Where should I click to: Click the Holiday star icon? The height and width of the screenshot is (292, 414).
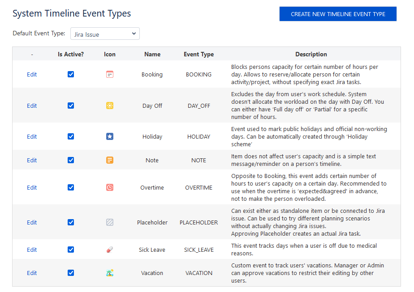110,136
